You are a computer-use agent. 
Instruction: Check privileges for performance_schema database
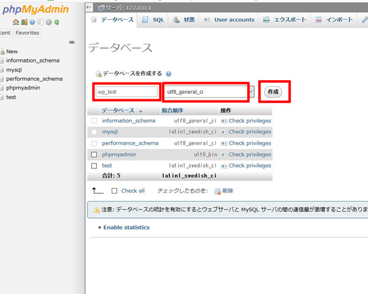[x=250, y=143]
